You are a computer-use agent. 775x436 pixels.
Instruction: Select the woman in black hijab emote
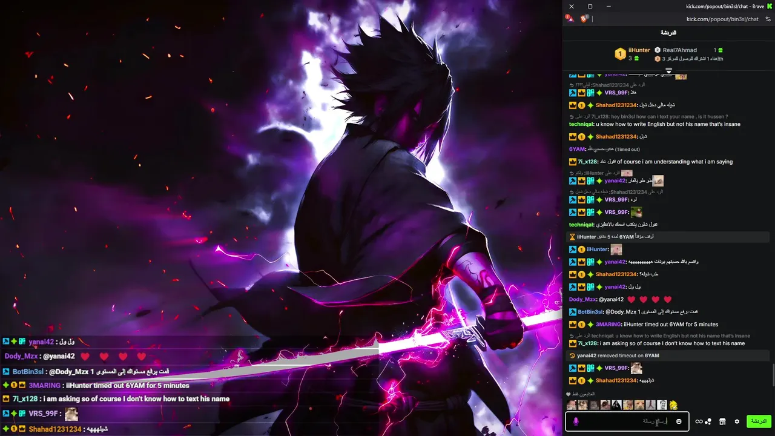(616, 405)
